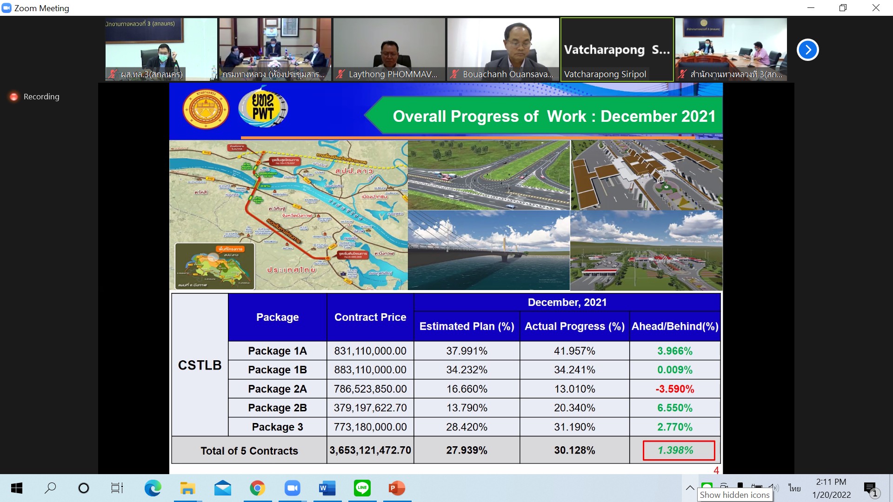Open LINE app in taskbar

tap(362, 488)
